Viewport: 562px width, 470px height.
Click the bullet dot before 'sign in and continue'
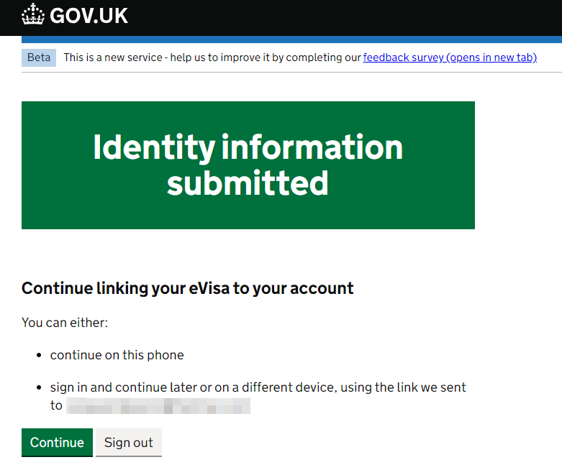coord(39,387)
